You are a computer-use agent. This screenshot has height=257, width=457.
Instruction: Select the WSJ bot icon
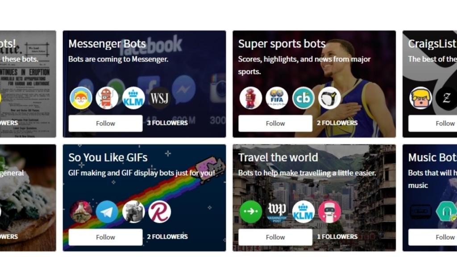pyautogui.click(x=159, y=98)
